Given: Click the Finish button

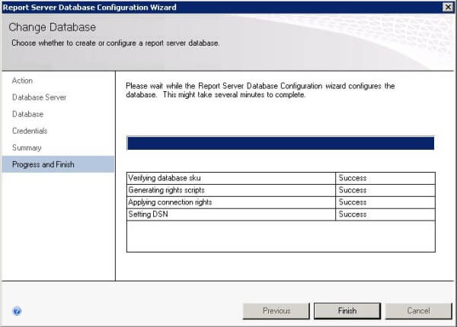Looking at the screenshot, I should (347, 311).
